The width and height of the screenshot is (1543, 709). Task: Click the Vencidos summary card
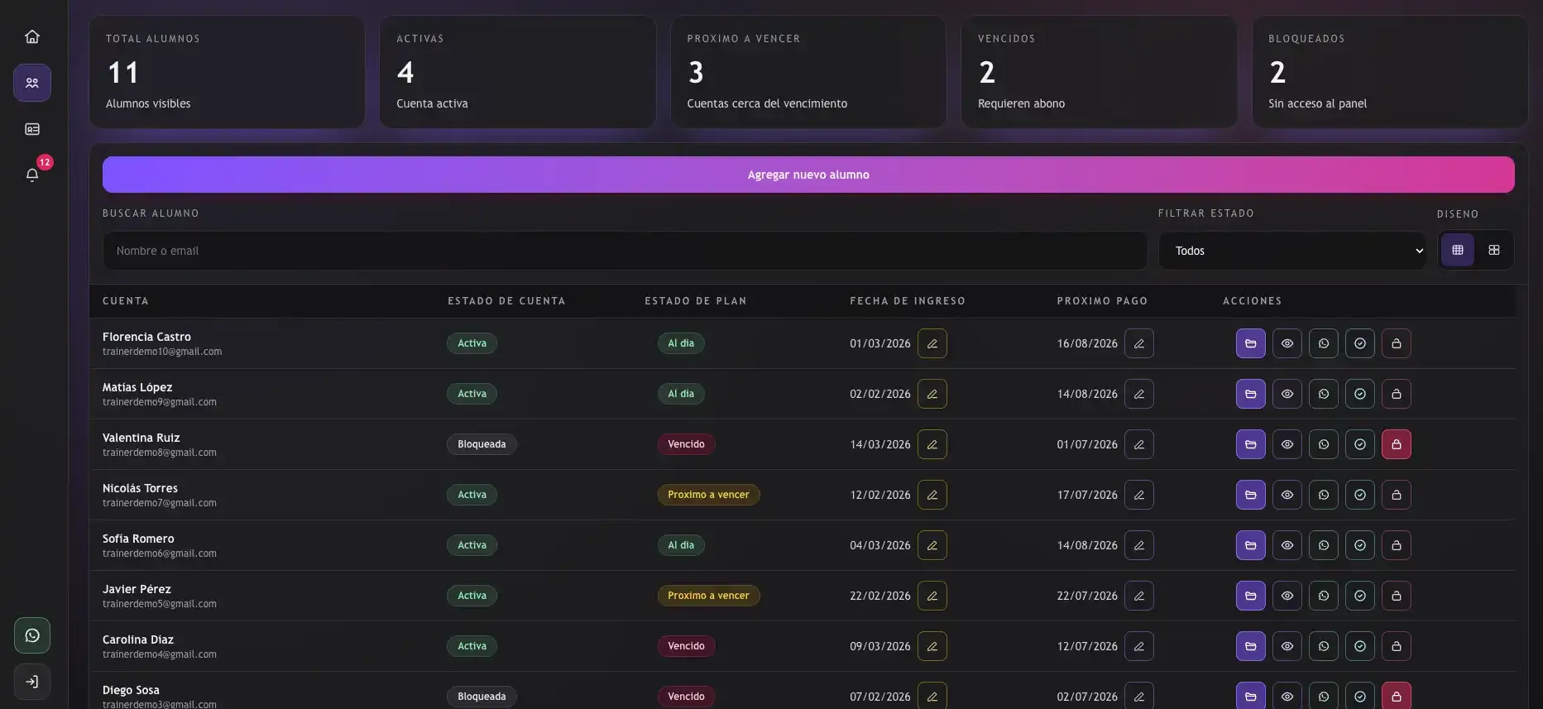pos(1099,72)
